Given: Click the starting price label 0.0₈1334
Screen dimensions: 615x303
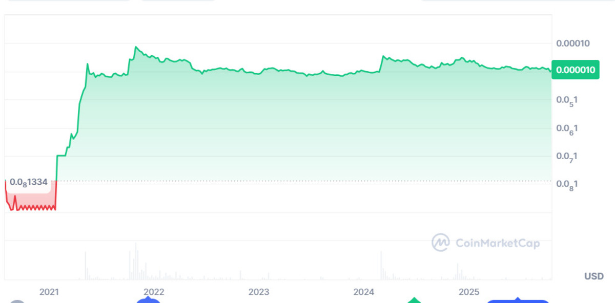Looking at the screenshot, I should [29, 182].
